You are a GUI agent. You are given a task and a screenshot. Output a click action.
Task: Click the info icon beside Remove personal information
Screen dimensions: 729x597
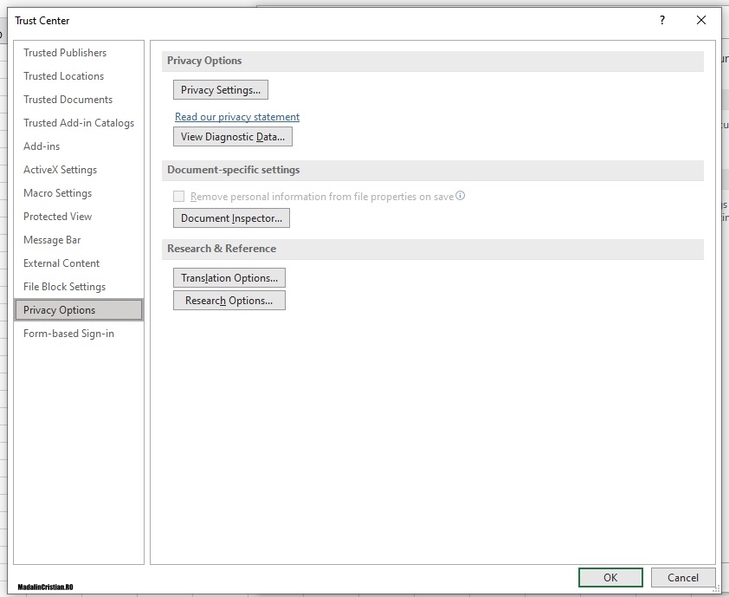coord(461,196)
